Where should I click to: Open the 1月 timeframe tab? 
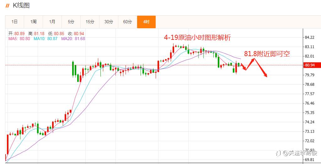tap(52, 22)
